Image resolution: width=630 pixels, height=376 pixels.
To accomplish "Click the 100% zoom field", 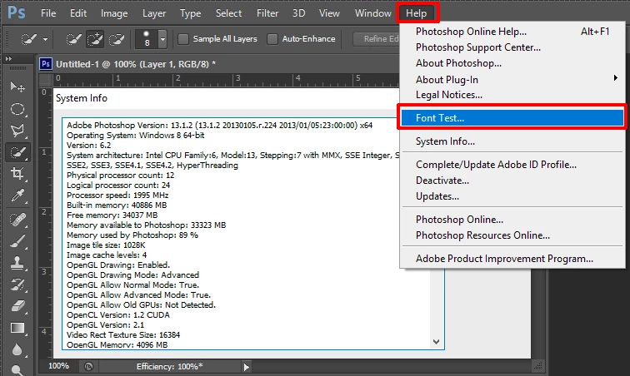I will click(x=58, y=366).
